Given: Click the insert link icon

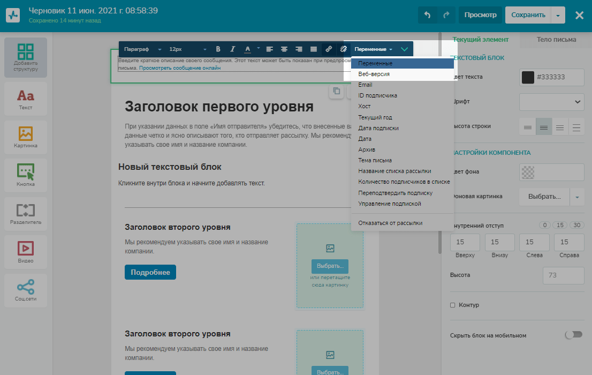Looking at the screenshot, I should tap(329, 49).
